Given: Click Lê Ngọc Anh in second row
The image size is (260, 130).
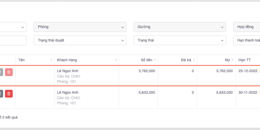Looking at the screenshot, I should [68, 92].
